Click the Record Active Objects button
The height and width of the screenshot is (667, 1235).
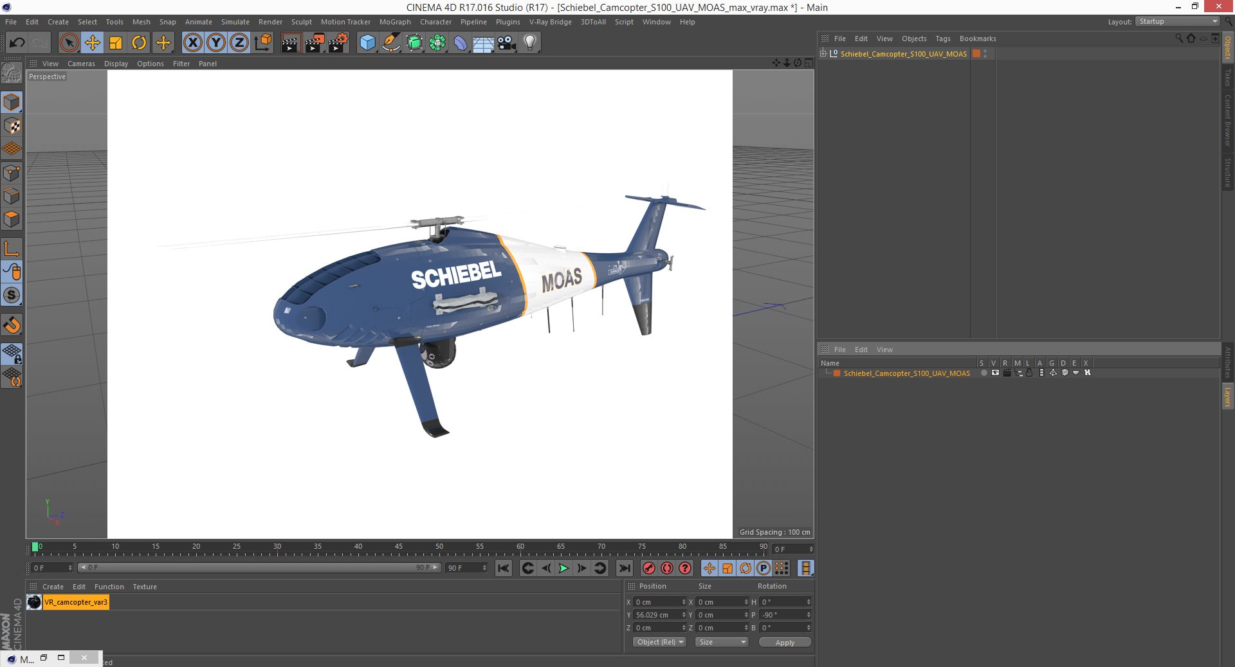click(x=649, y=568)
